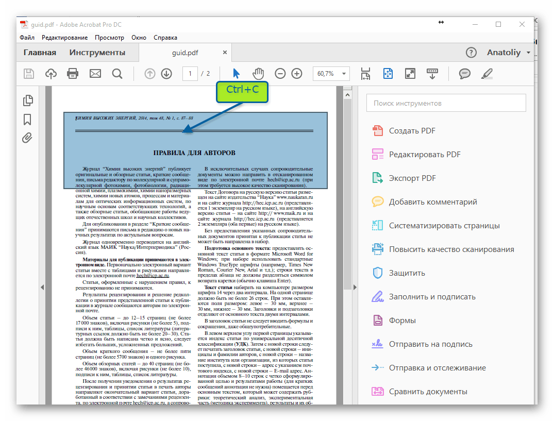Click the Поиск инструментов search field

tap(446, 103)
